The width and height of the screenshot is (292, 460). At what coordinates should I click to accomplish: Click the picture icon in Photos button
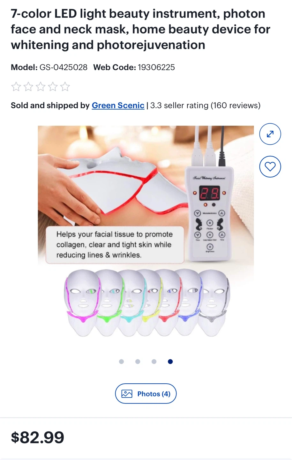coord(127,394)
